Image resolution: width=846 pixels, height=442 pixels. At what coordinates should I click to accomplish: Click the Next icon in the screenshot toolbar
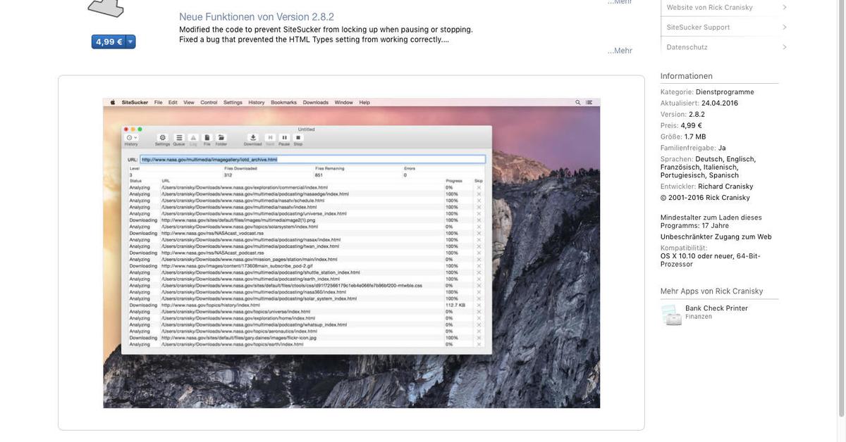point(270,138)
